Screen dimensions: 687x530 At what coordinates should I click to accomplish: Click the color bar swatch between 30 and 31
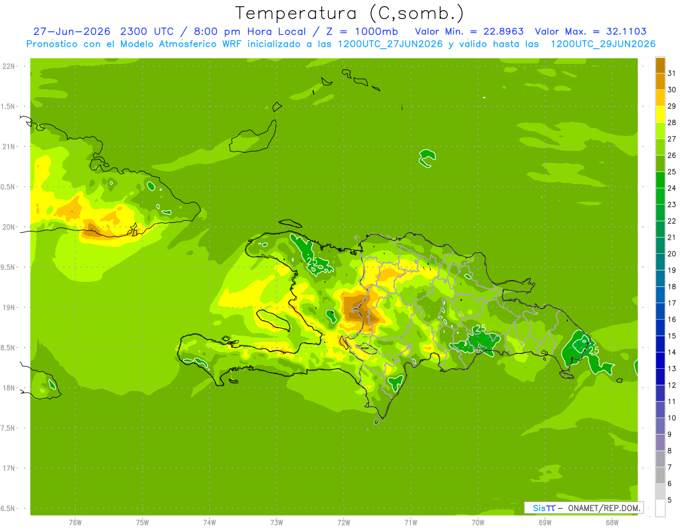660,81
